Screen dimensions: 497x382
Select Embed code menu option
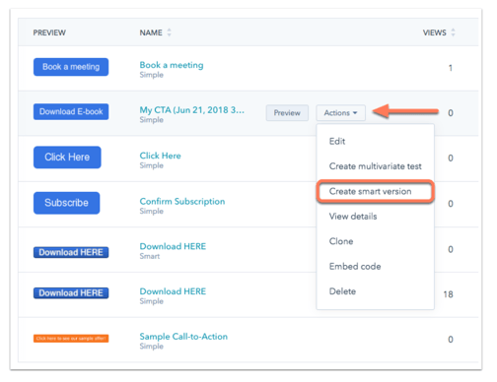[355, 266]
